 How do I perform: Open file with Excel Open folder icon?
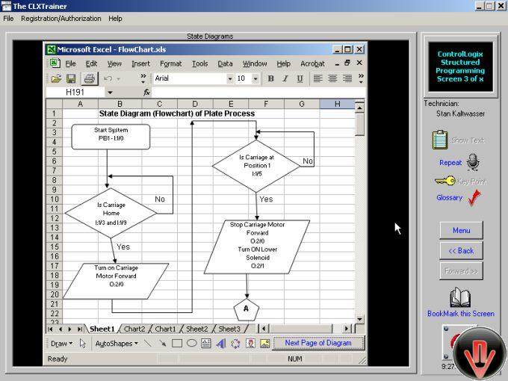(x=56, y=78)
